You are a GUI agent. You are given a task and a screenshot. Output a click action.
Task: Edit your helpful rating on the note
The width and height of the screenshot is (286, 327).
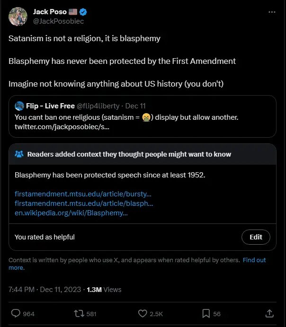pyautogui.click(x=256, y=237)
